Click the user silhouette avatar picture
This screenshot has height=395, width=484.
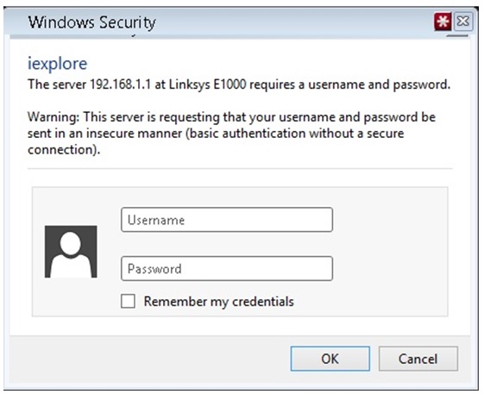pyautogui.click(x=71, y=252)
